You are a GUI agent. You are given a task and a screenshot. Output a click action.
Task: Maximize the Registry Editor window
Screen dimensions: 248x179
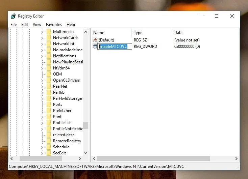coord(217,16)
